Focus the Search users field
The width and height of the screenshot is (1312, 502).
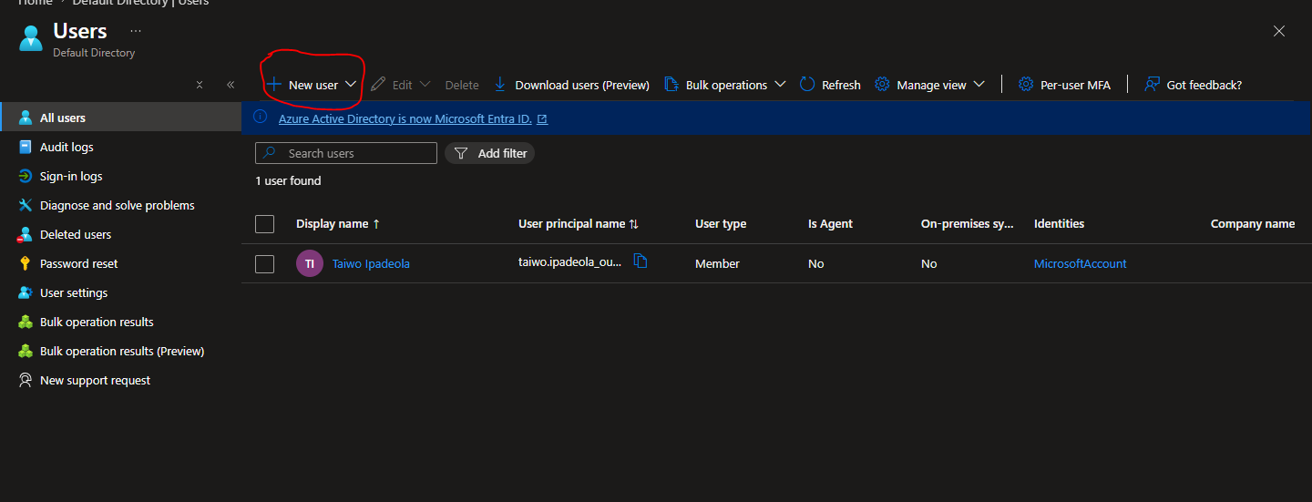346,153
